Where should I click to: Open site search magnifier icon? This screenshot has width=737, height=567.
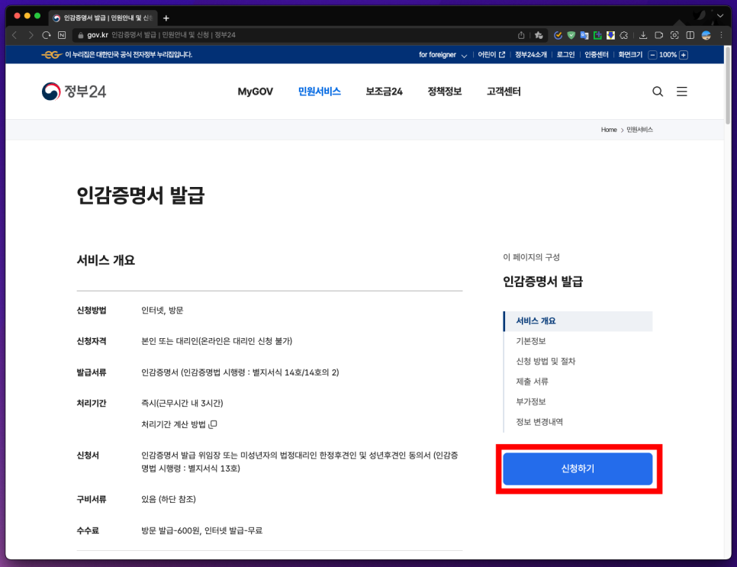click(x=658, y=92)
